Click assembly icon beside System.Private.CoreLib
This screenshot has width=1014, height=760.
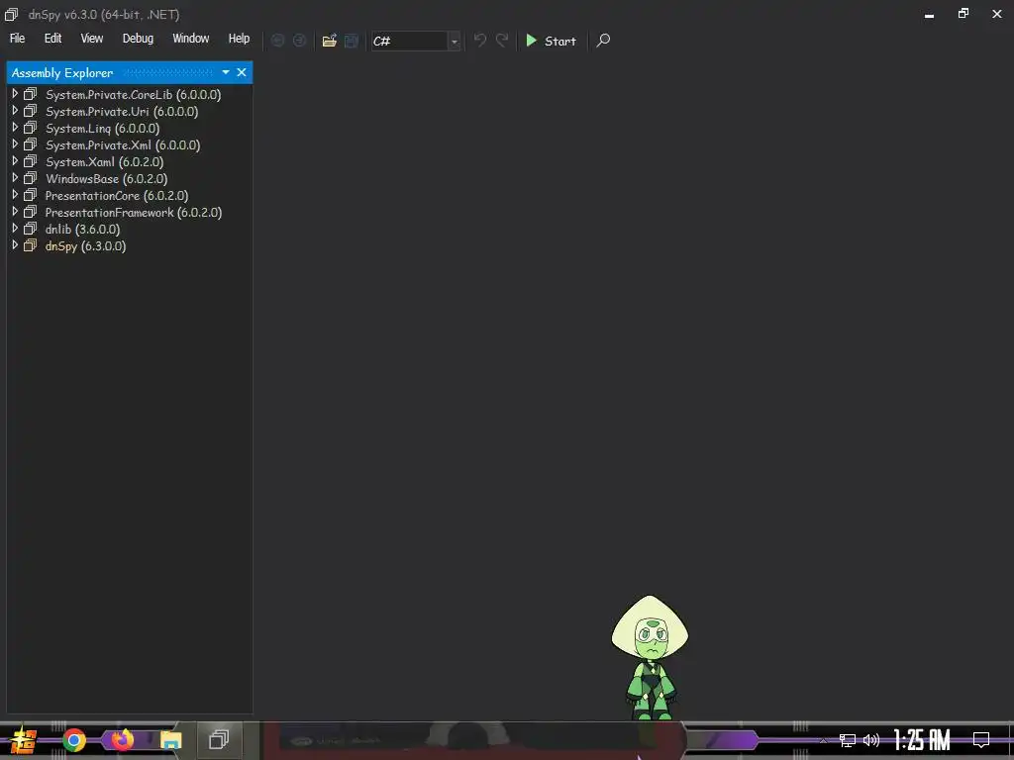pos(31,94)
